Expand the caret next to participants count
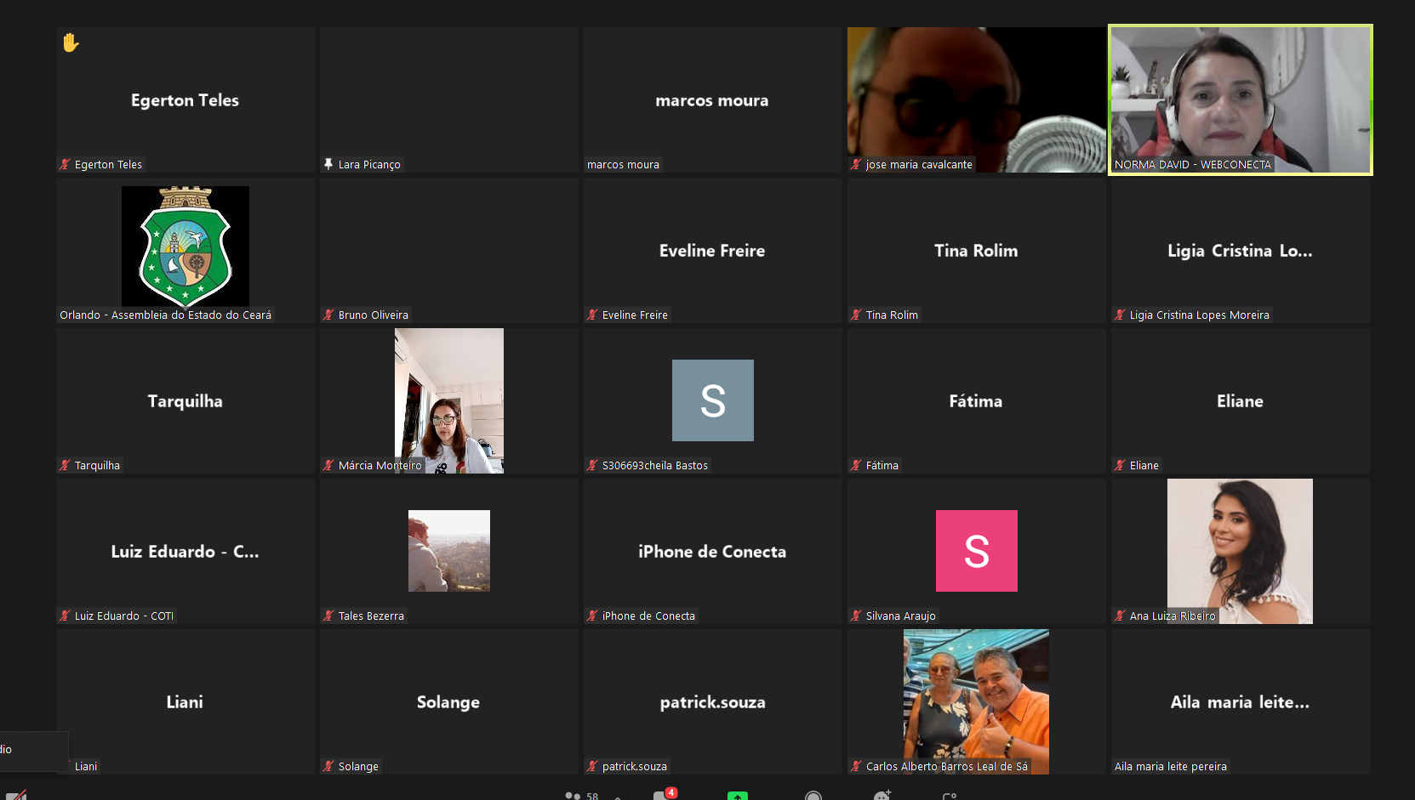Viewport: 1415px width, 800px height. click(618, 797)
